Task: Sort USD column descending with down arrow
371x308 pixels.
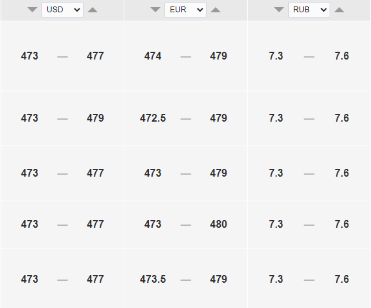Action: click(32, 10)
